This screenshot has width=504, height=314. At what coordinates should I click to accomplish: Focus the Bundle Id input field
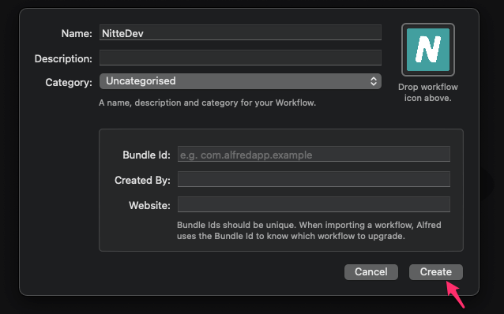[x=314, y=155]
